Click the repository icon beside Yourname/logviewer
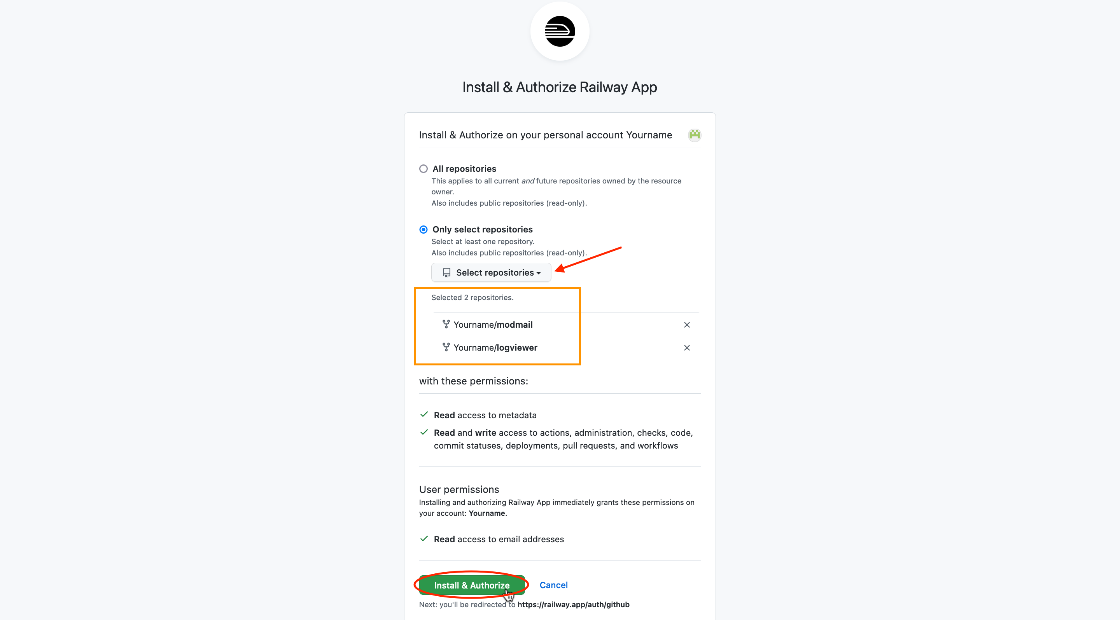Viewport: 1120px width, 620px height. [x=446, y=347]
